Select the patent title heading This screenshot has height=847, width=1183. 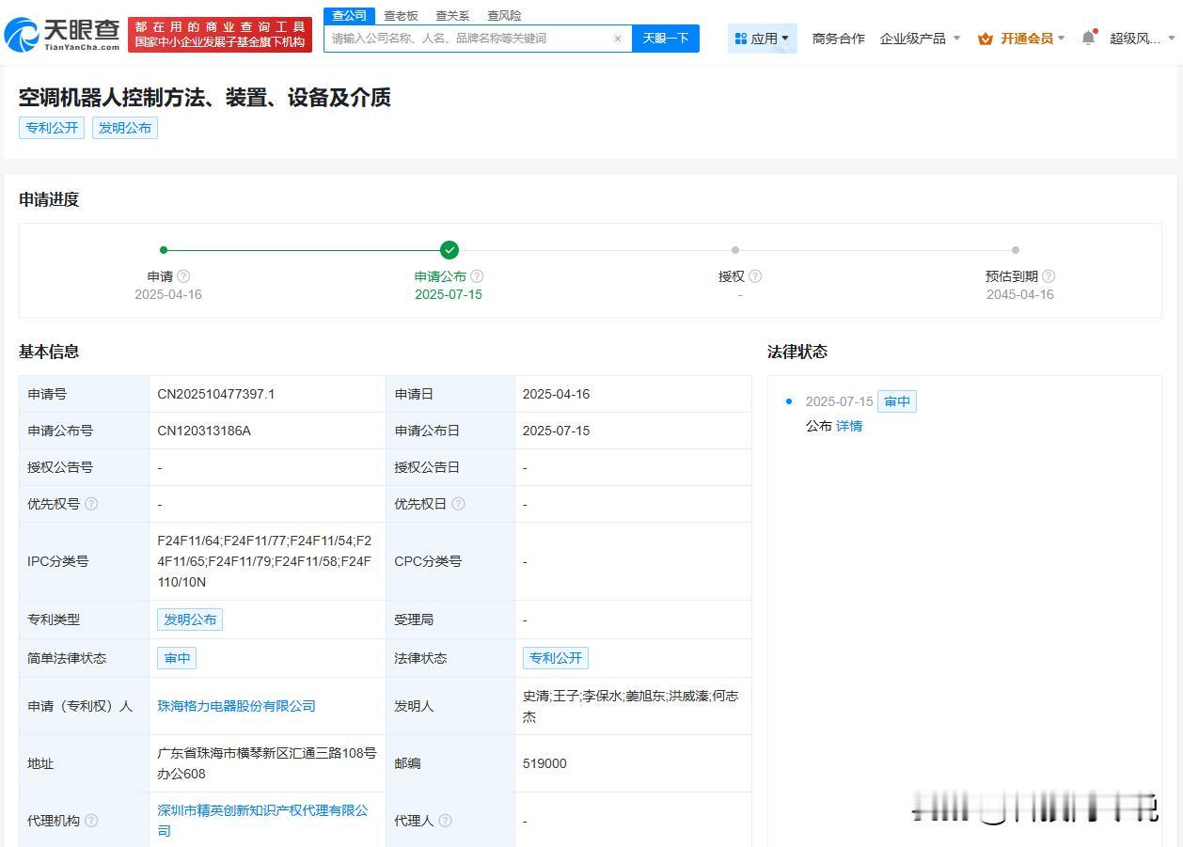coord(205,97)
